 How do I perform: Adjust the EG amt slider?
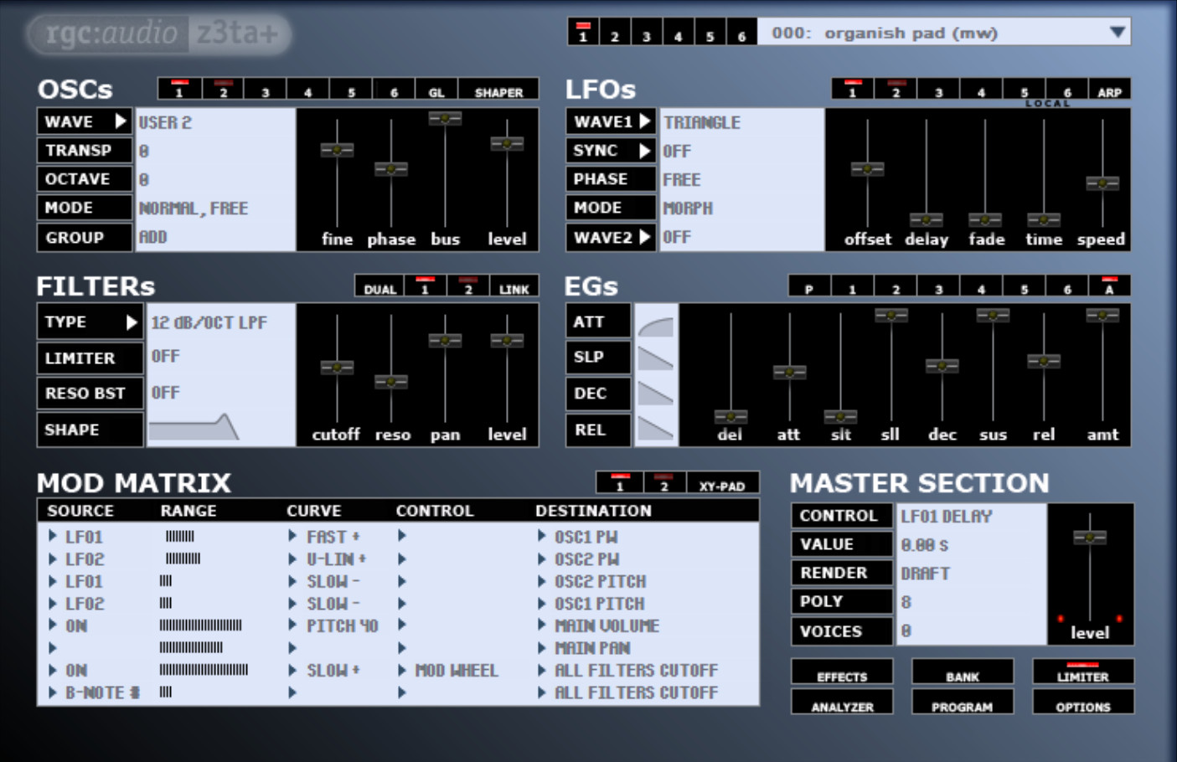coord(1102,316)
